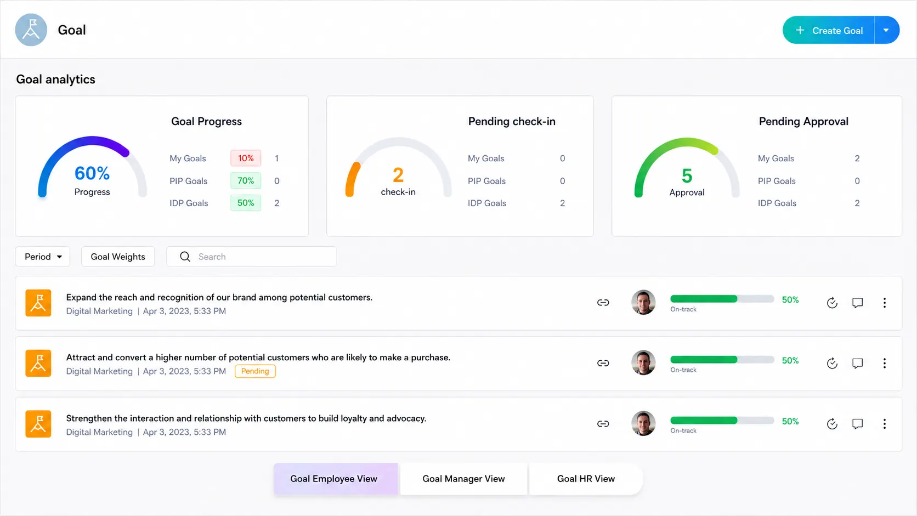Click link icon on Attract and convert goal
This screenshot has width=917, height=516.
pyautogui.click(x=603, y=363)
